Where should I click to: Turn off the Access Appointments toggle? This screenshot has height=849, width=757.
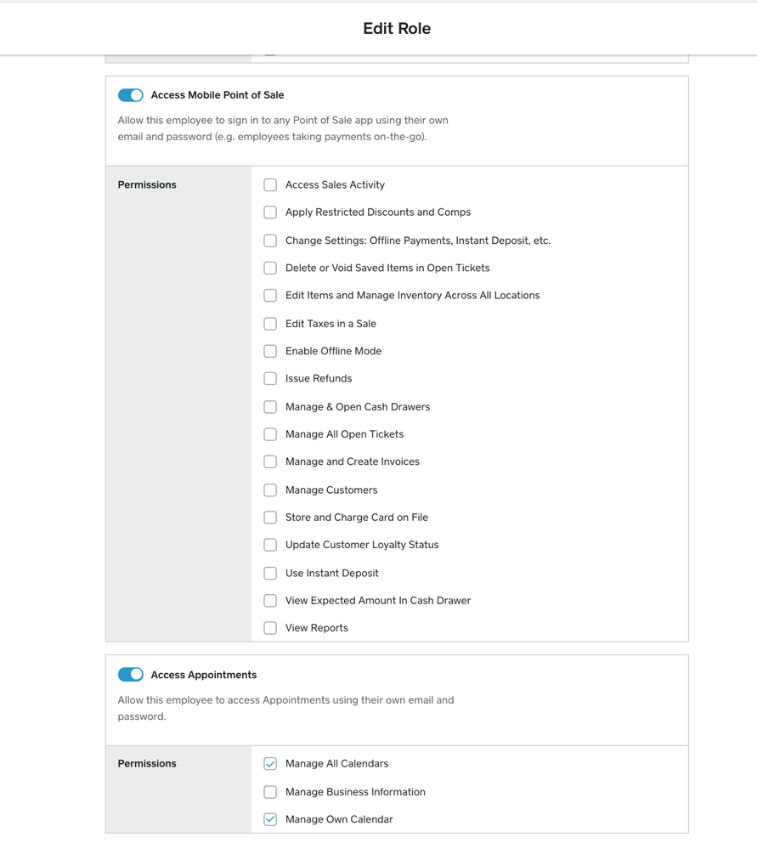tap(131, 675)
